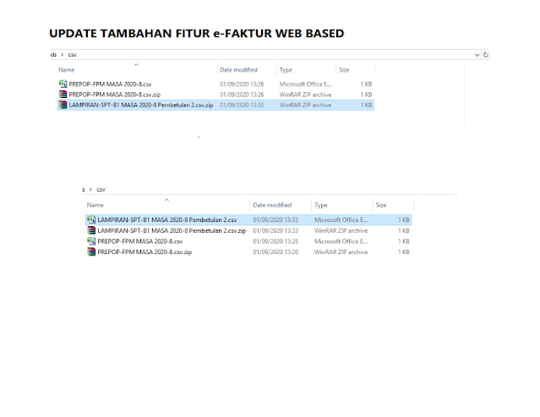Sort by Date modified in the lower file list

272,205
